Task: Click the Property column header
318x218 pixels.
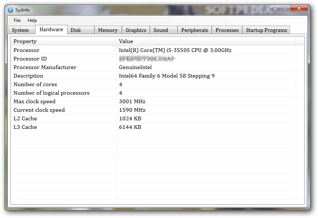Action: coord(64,41)
